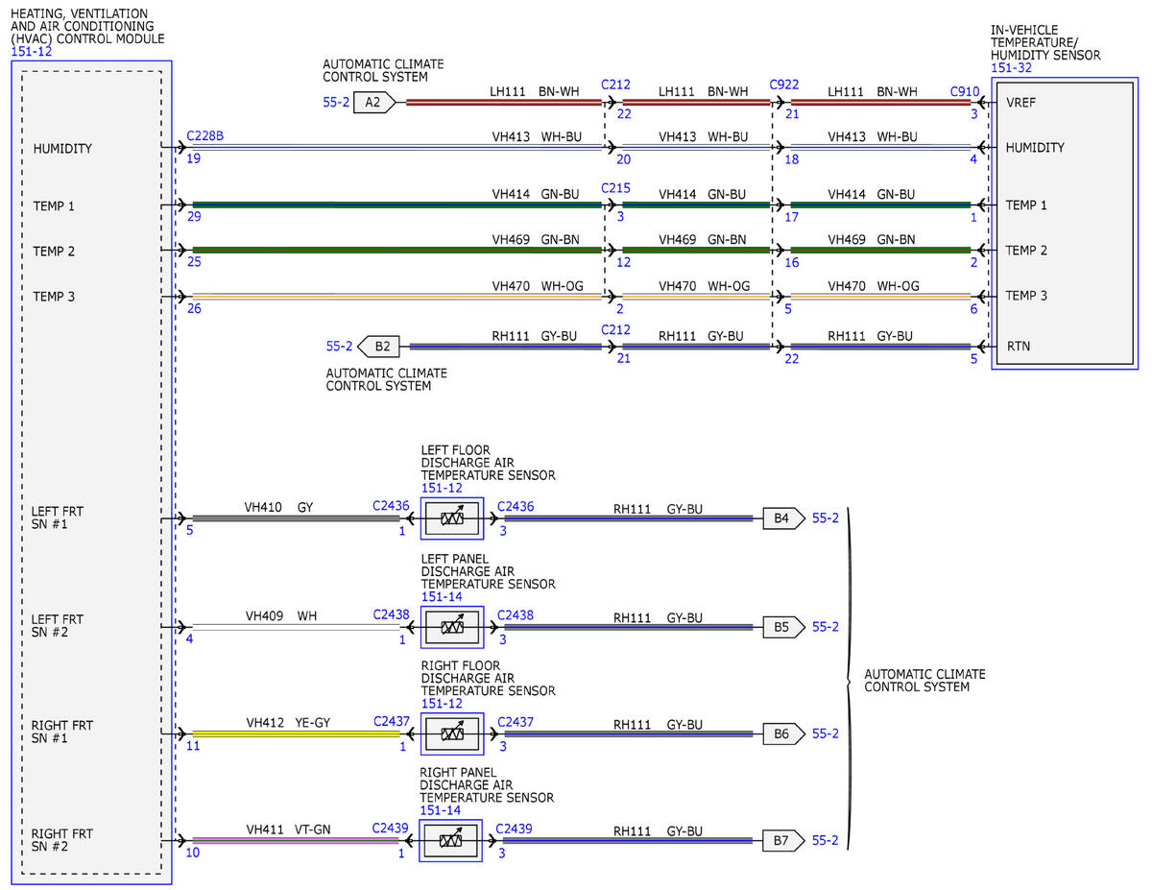The image size is (1152, 890).
Task: Open the 55-2 reference next to B5
Action: [x=826, y=627]
